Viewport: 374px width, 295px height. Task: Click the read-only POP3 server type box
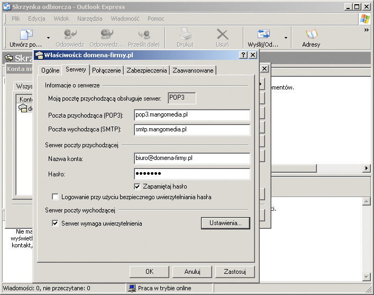(x=182, y=98)
